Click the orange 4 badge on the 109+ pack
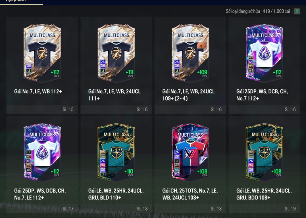Screen dimensions: 306x218 tap(201, 46)
